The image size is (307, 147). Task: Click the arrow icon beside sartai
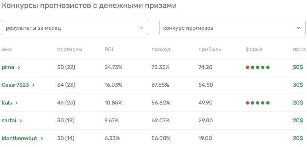tap(20, 121)
